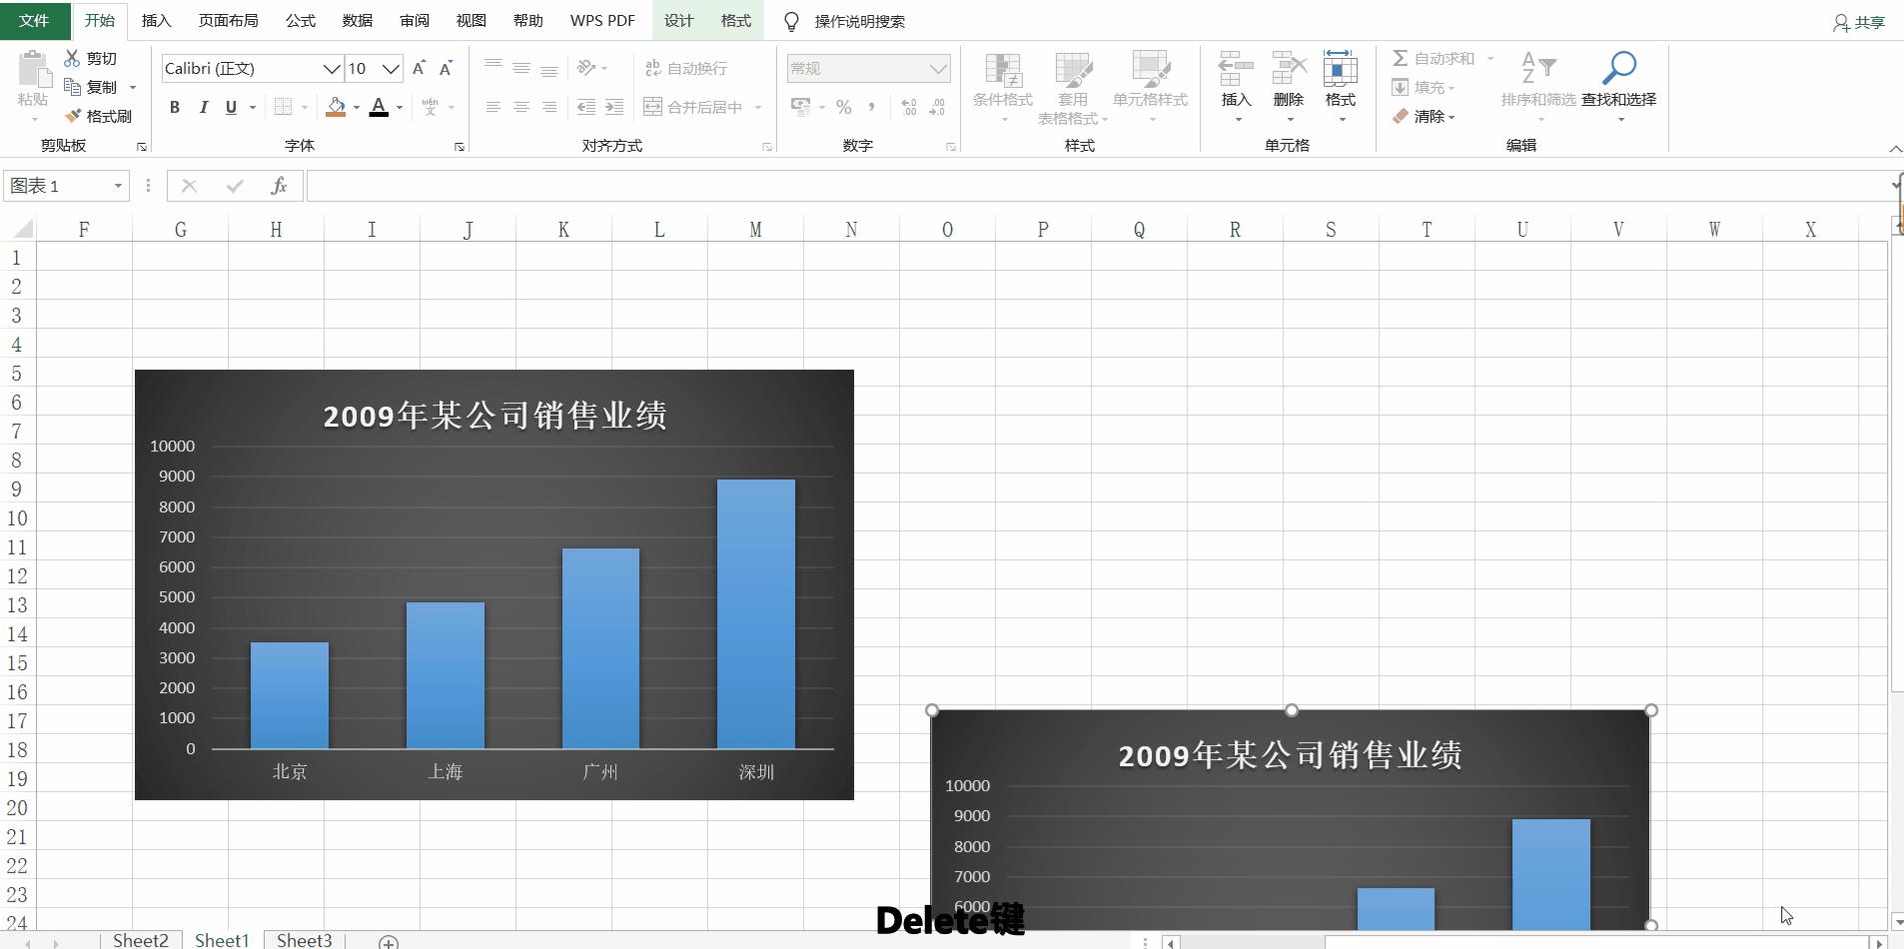The height and width of the screenshot is (949, 1904).
Task: Switch to Sheet3 worksheet tab
Action: 304,939
